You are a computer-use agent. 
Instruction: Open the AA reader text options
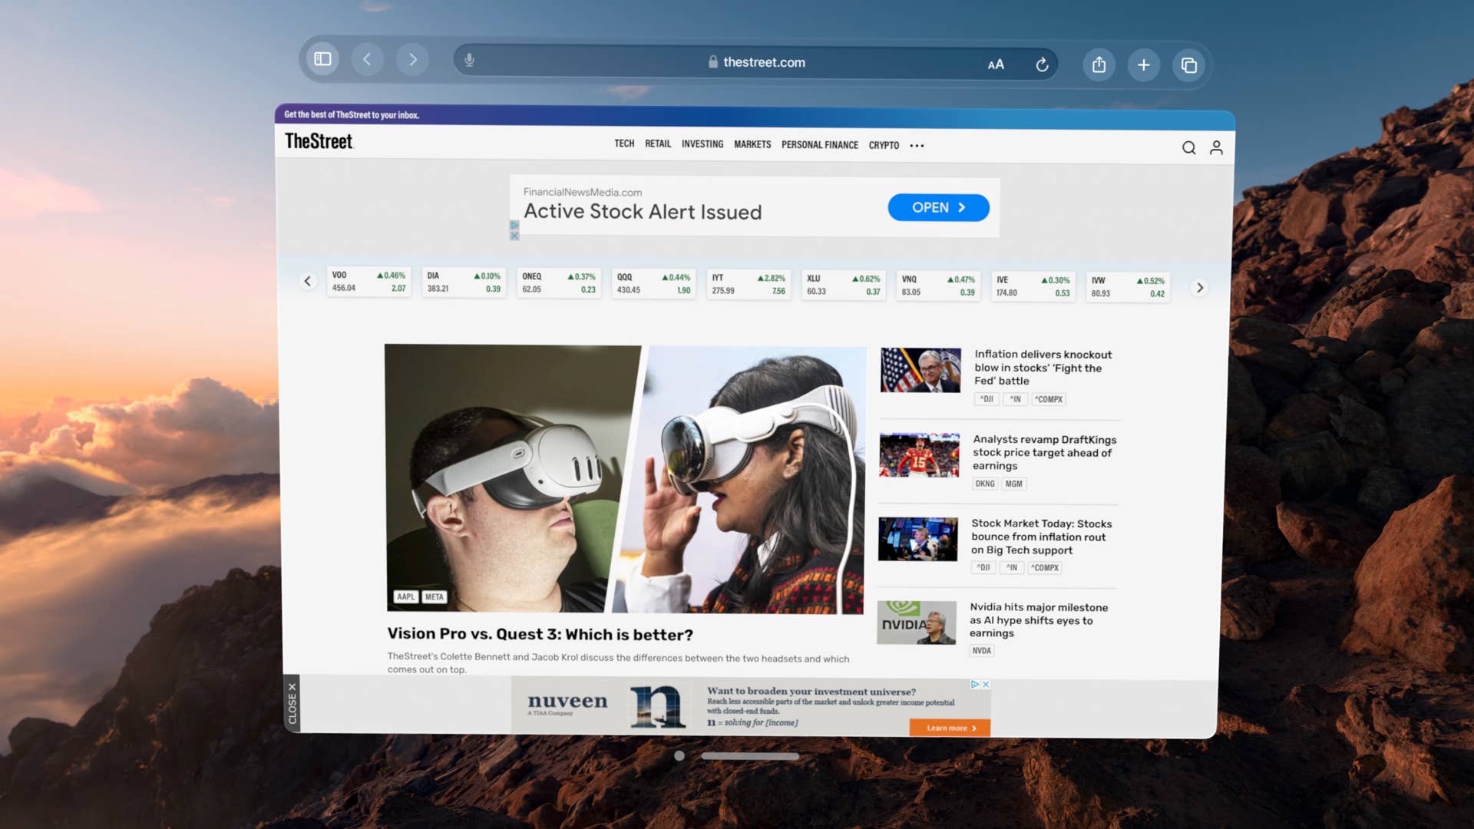pyautogui.click(x=996, y=64)
